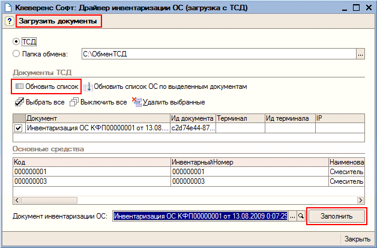Click the Документ column header
This screenshot has height=248, width=377.
pyautogui.click(x=98, y=118)
